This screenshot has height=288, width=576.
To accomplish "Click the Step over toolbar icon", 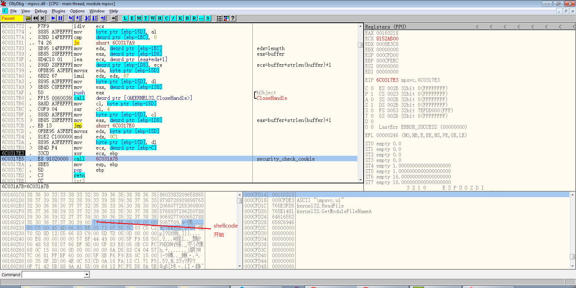I will (x=78, y=18).
